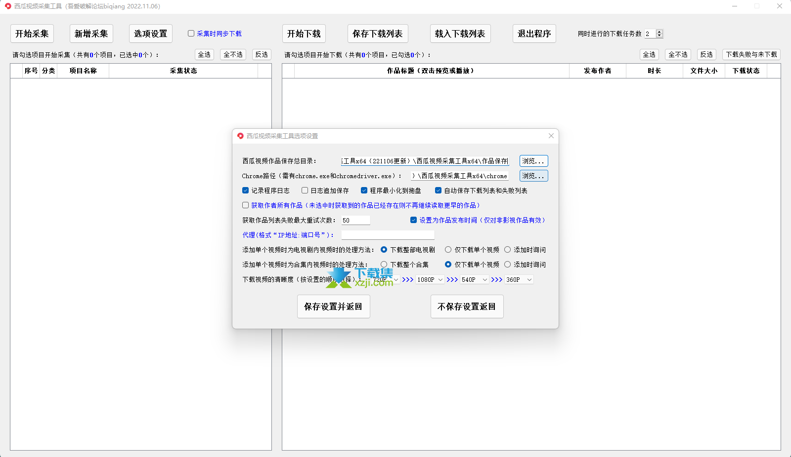The height and width of the screenshot is (457, 791).
Task: Open 选项设置 in the main window
Action: pos(151,34)
